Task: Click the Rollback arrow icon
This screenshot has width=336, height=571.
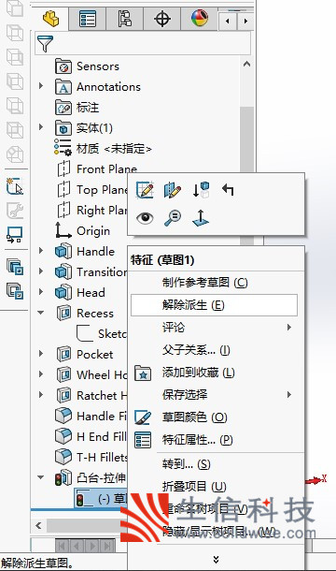Action: 228,189
